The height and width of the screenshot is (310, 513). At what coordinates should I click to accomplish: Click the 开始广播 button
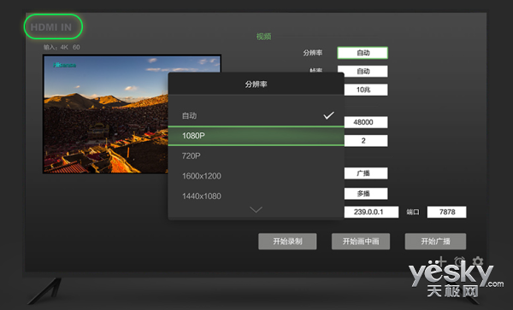click(435, 242)
